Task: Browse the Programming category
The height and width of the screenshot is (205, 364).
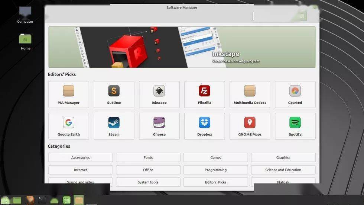Action: [x=216, y=170]
